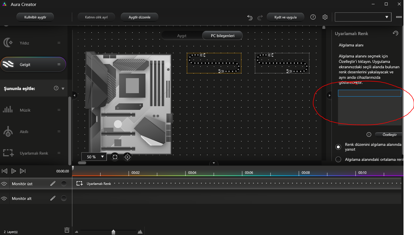Open the 50 % zoom dropdown
The height and width of the screenshot is (235, 414).
tap(94, 157)
